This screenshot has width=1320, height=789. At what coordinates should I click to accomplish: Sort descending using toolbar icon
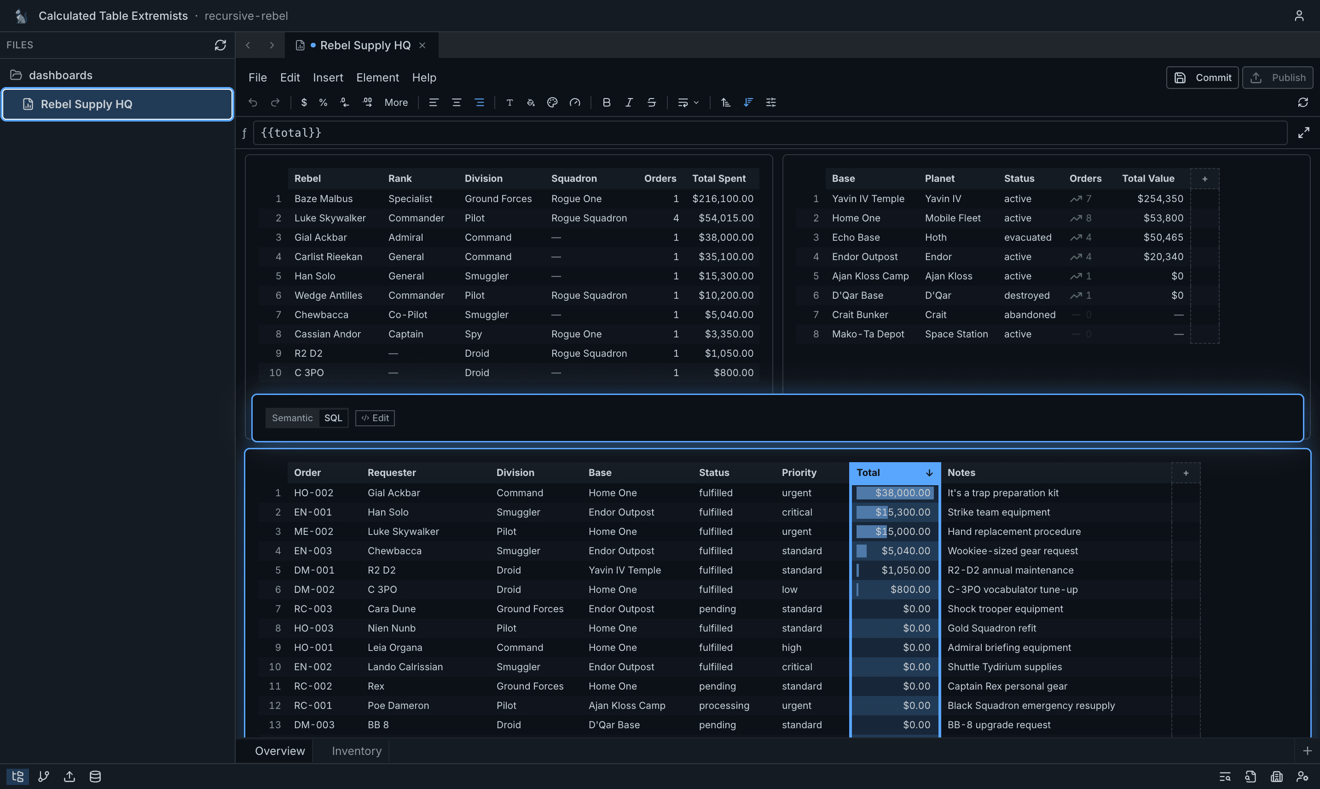(748, 102)
